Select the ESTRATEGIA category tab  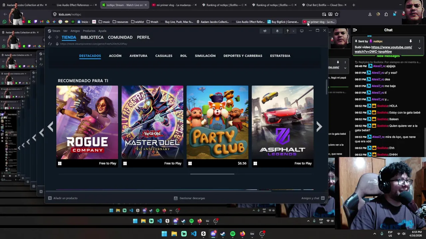(280, 56)
